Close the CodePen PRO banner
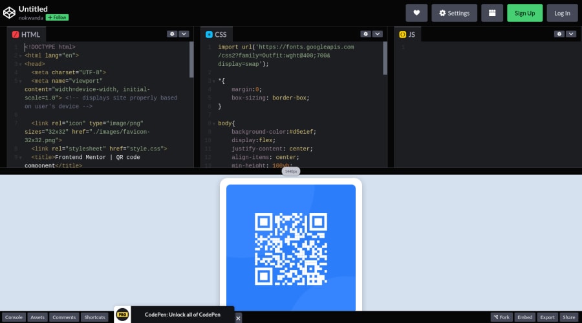Screen dimensions: 582x323 coord(238,318)
